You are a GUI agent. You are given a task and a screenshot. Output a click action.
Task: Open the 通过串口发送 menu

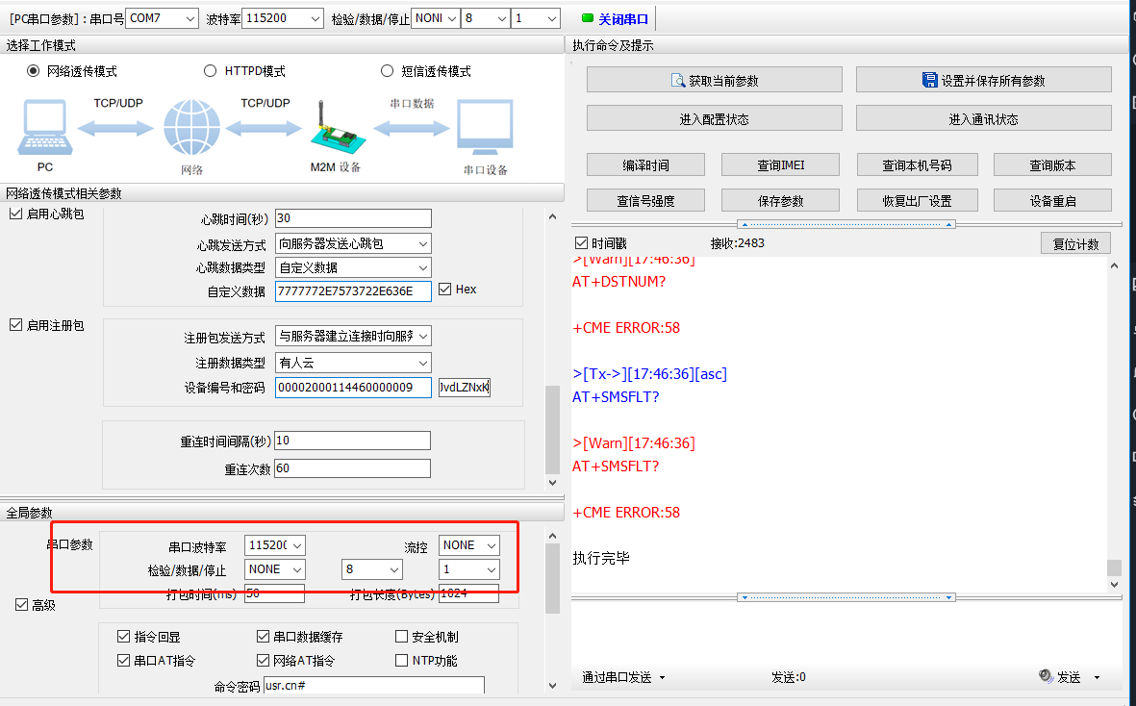pos(623,677)
